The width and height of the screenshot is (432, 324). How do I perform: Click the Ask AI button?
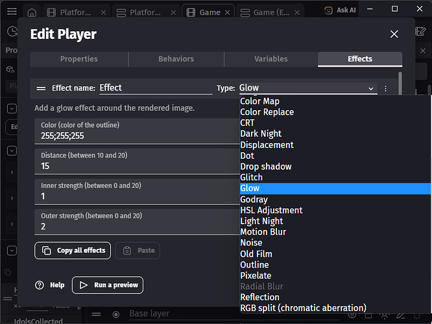tap(340, 10)
